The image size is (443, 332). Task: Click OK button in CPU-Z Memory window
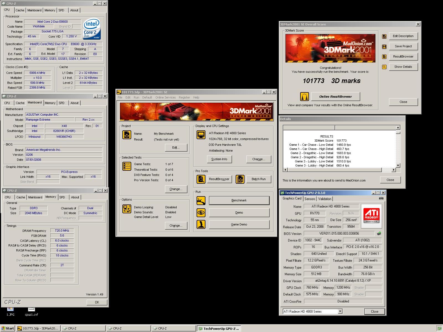click(x=97, y=302)
